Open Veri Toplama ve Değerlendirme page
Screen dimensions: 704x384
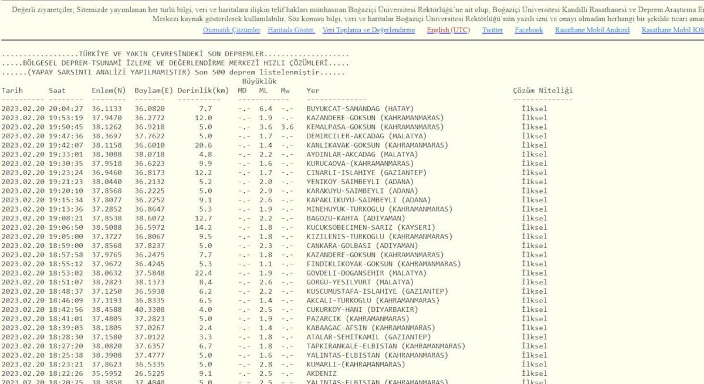point(368,30)
